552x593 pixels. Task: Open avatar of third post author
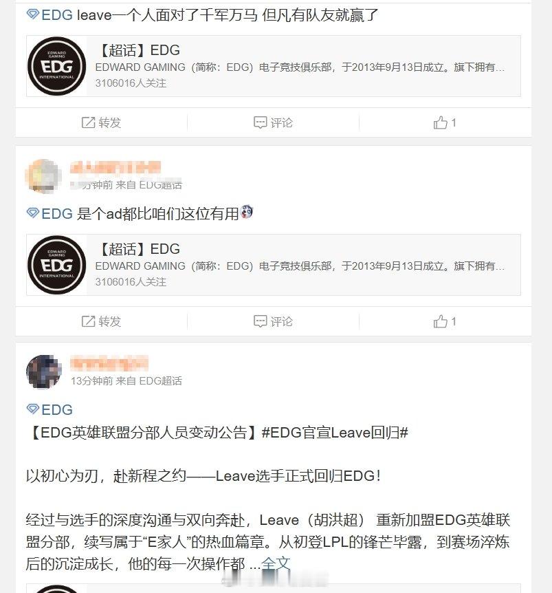[x=44, y=371]
